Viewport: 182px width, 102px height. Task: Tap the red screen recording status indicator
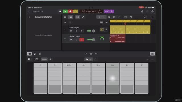(x=141, y=7)
